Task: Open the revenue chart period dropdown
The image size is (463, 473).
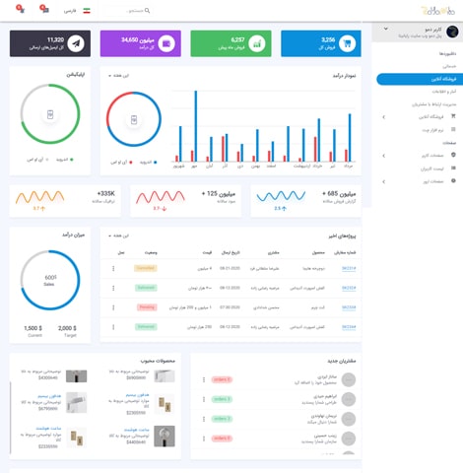Action: point(119,76)
